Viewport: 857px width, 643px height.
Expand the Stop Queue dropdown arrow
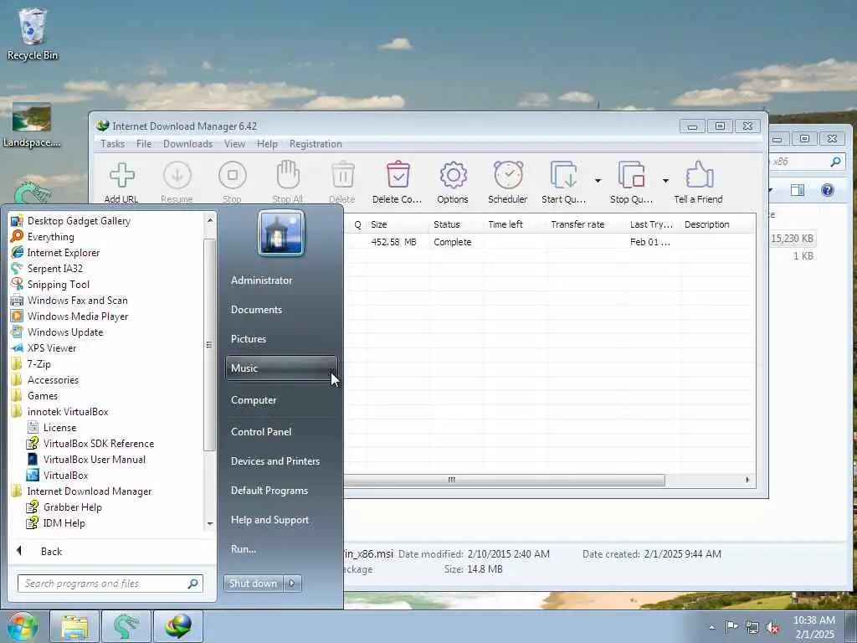coord(665,181)
